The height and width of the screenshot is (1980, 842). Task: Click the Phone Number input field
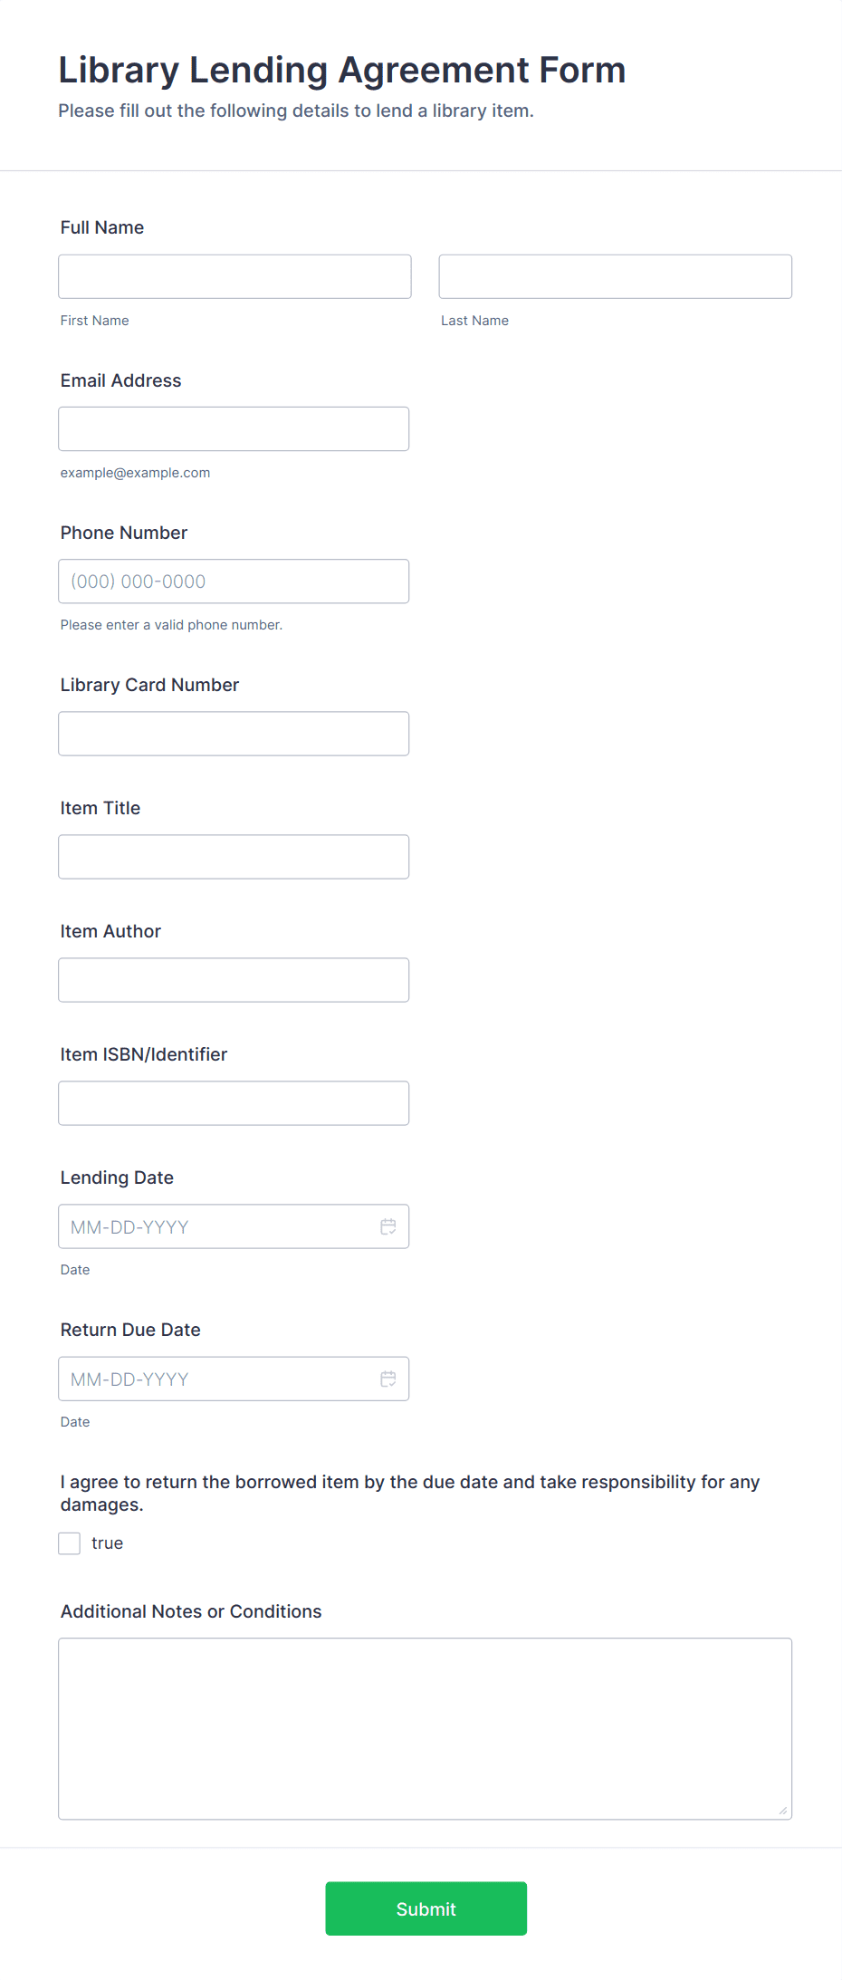click(234, 581)
